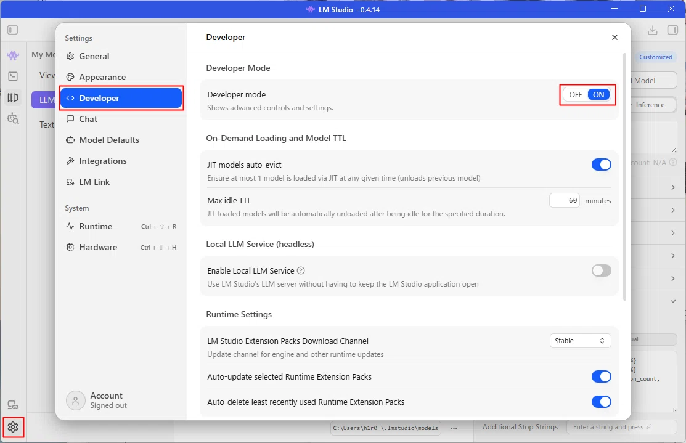Select LLM tab in My Models
686x443 pixels.
44,100
